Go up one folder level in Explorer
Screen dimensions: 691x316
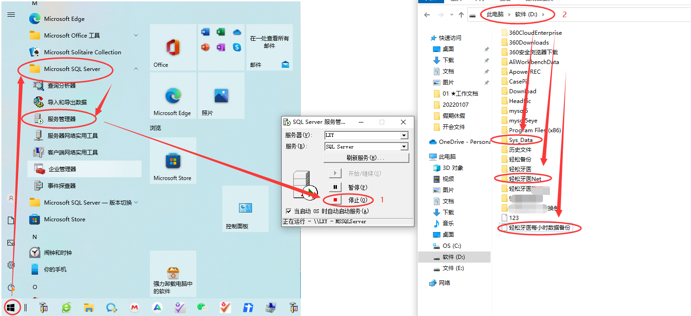click(x=461, y=15)
